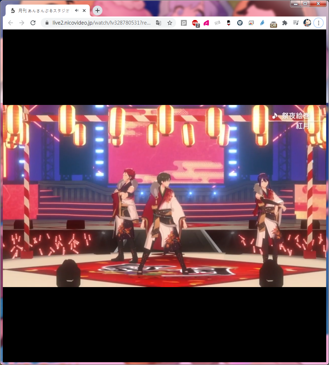329x365 pixels.
Task: Click the address bar showing live2.nicovideo.jp URL
Action: (101, 23)
